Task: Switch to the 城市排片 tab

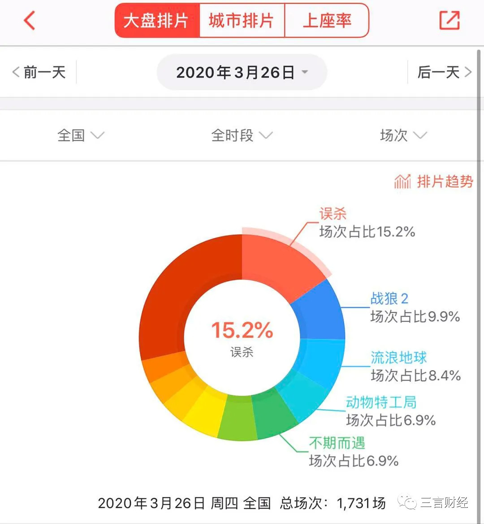Action: pos(242,21)
